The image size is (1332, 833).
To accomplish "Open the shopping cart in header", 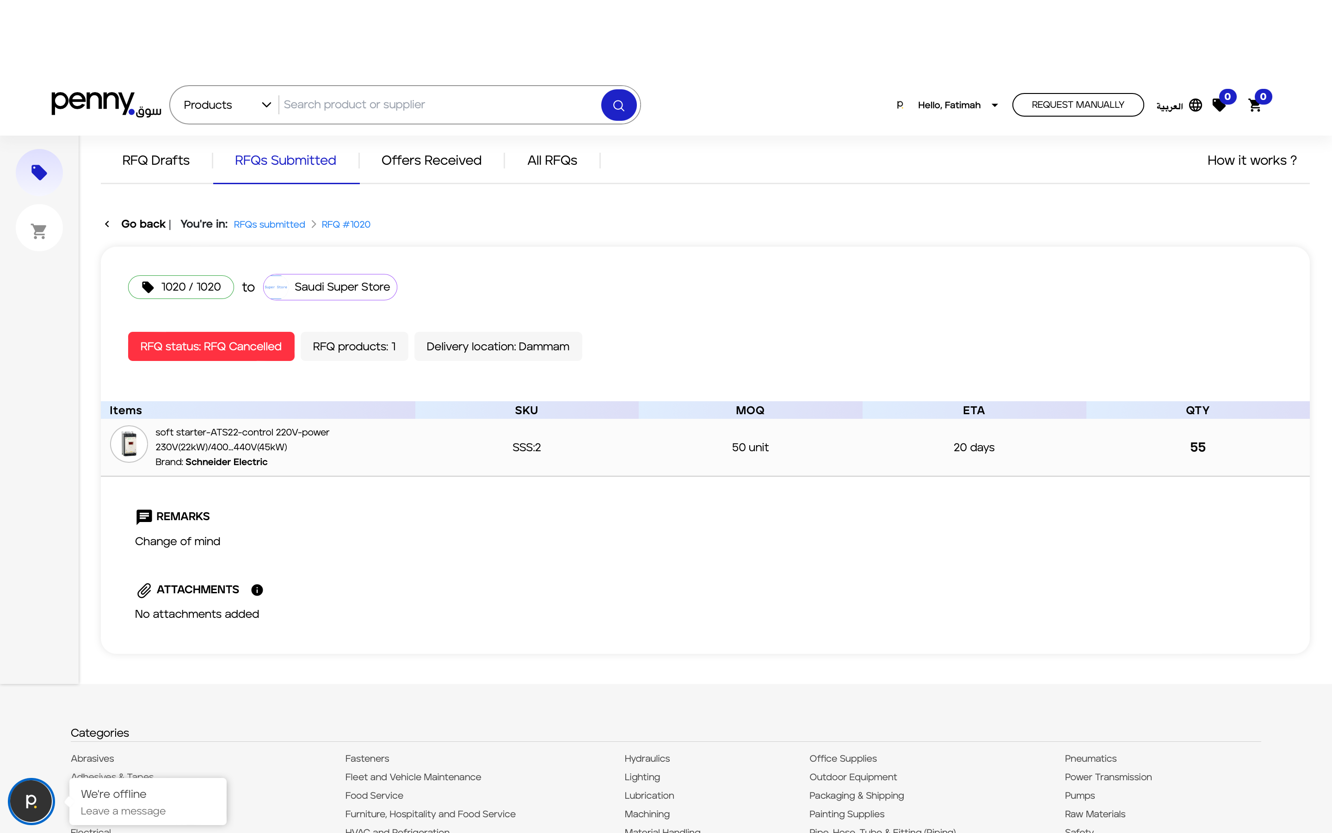I will (x=1255, y=105).
